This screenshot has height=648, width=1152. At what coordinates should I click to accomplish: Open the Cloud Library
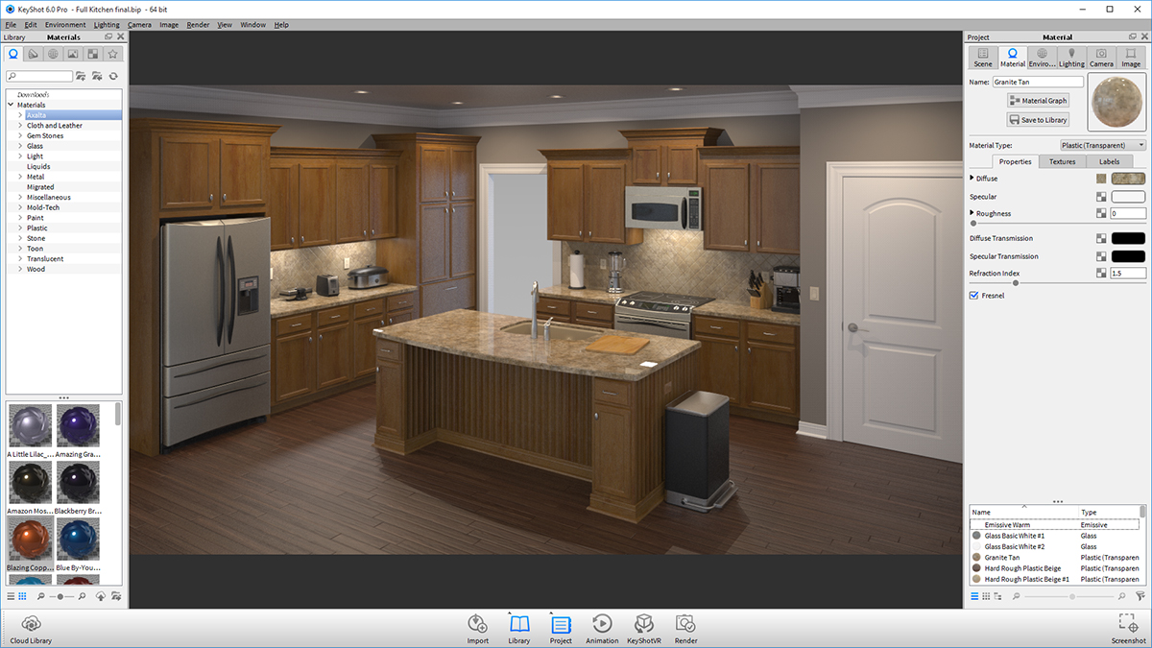(30, 626)
